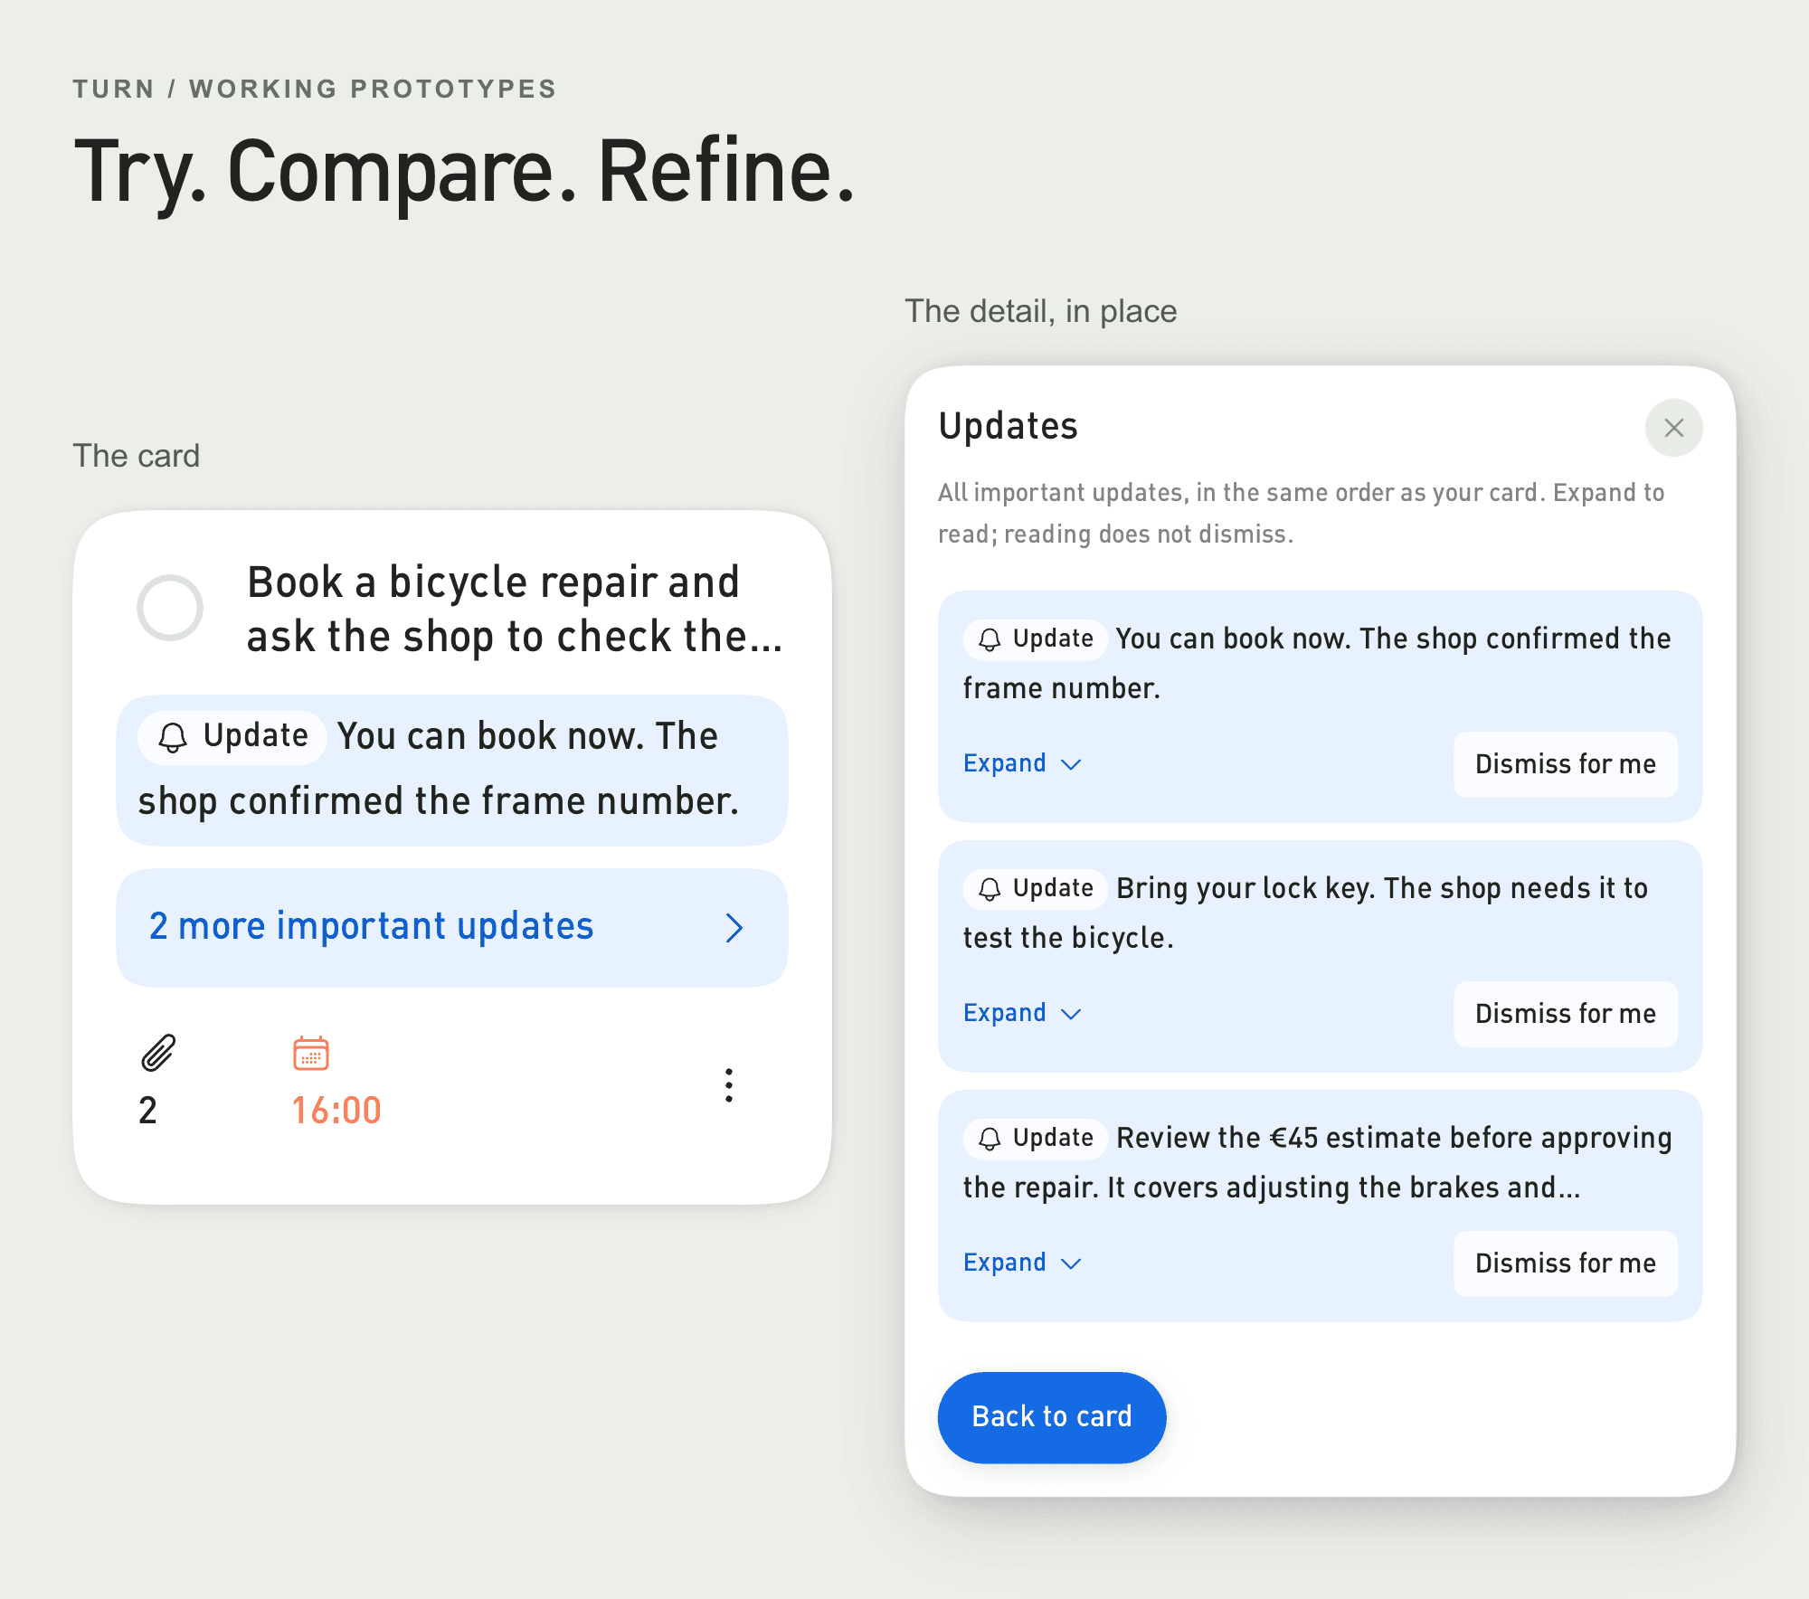1809x1599 pixels.
Task: Click the 'All important updates' description text
Action: [1301, 513]
